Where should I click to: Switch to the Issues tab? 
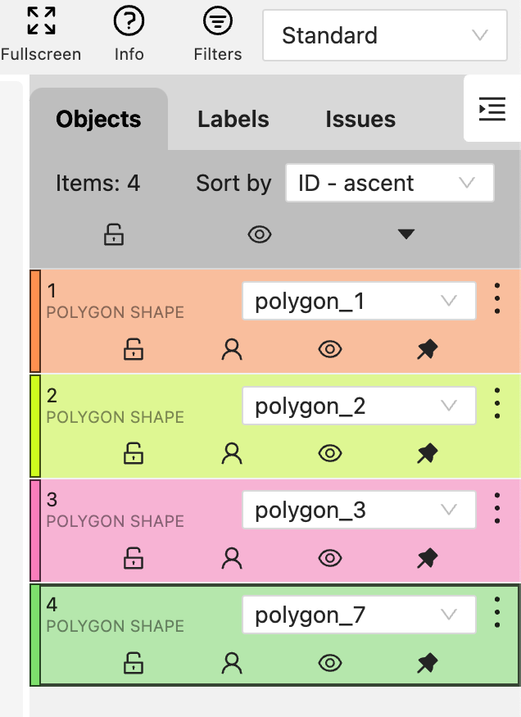pyautogui.click(x=360, y=120)
